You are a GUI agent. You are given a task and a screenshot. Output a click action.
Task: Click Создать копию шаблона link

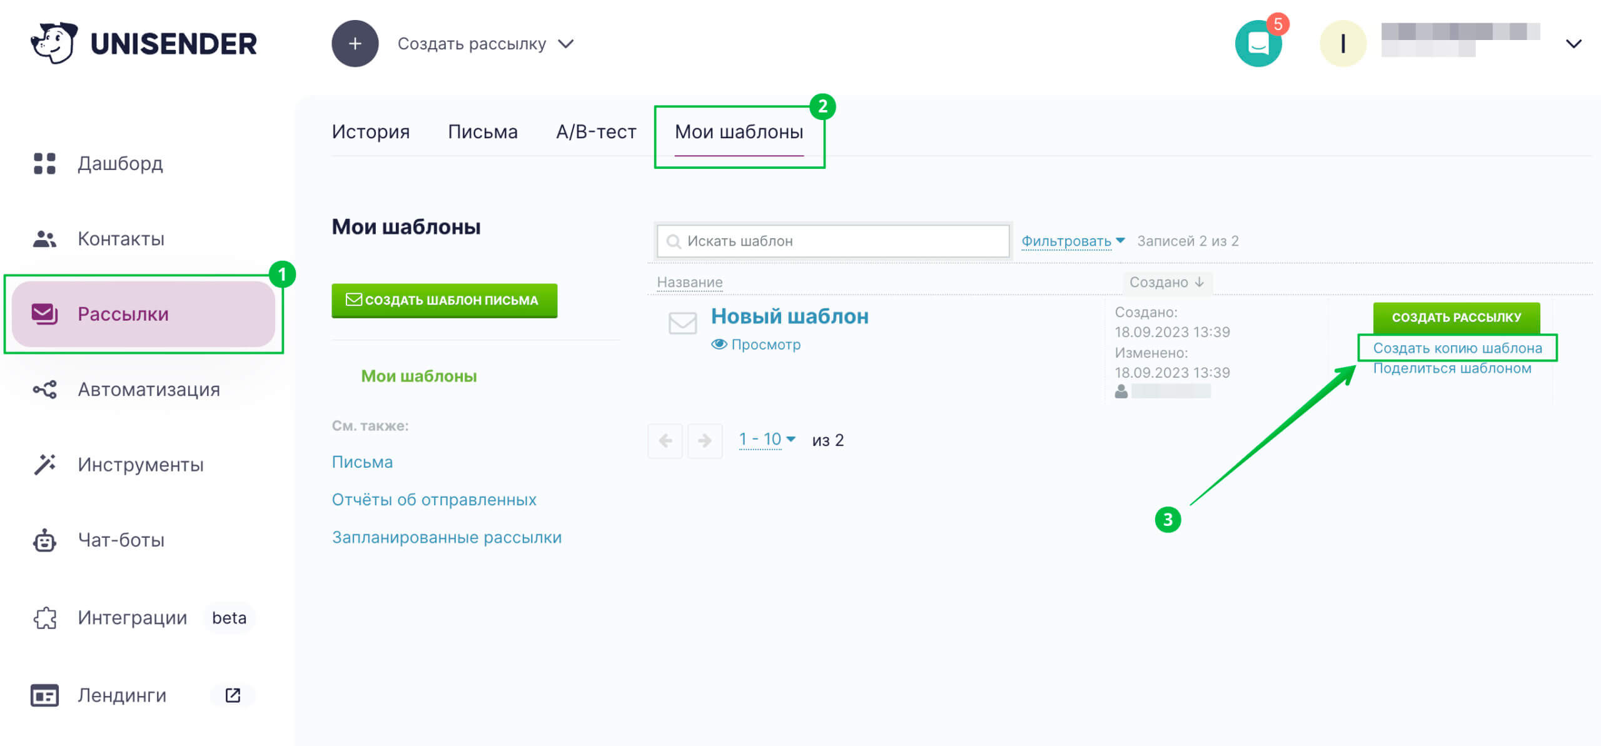point(1457,348)
